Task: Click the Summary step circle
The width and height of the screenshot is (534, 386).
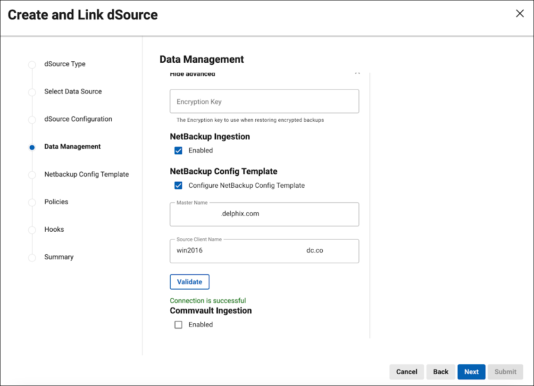Action: coord(32,257)
